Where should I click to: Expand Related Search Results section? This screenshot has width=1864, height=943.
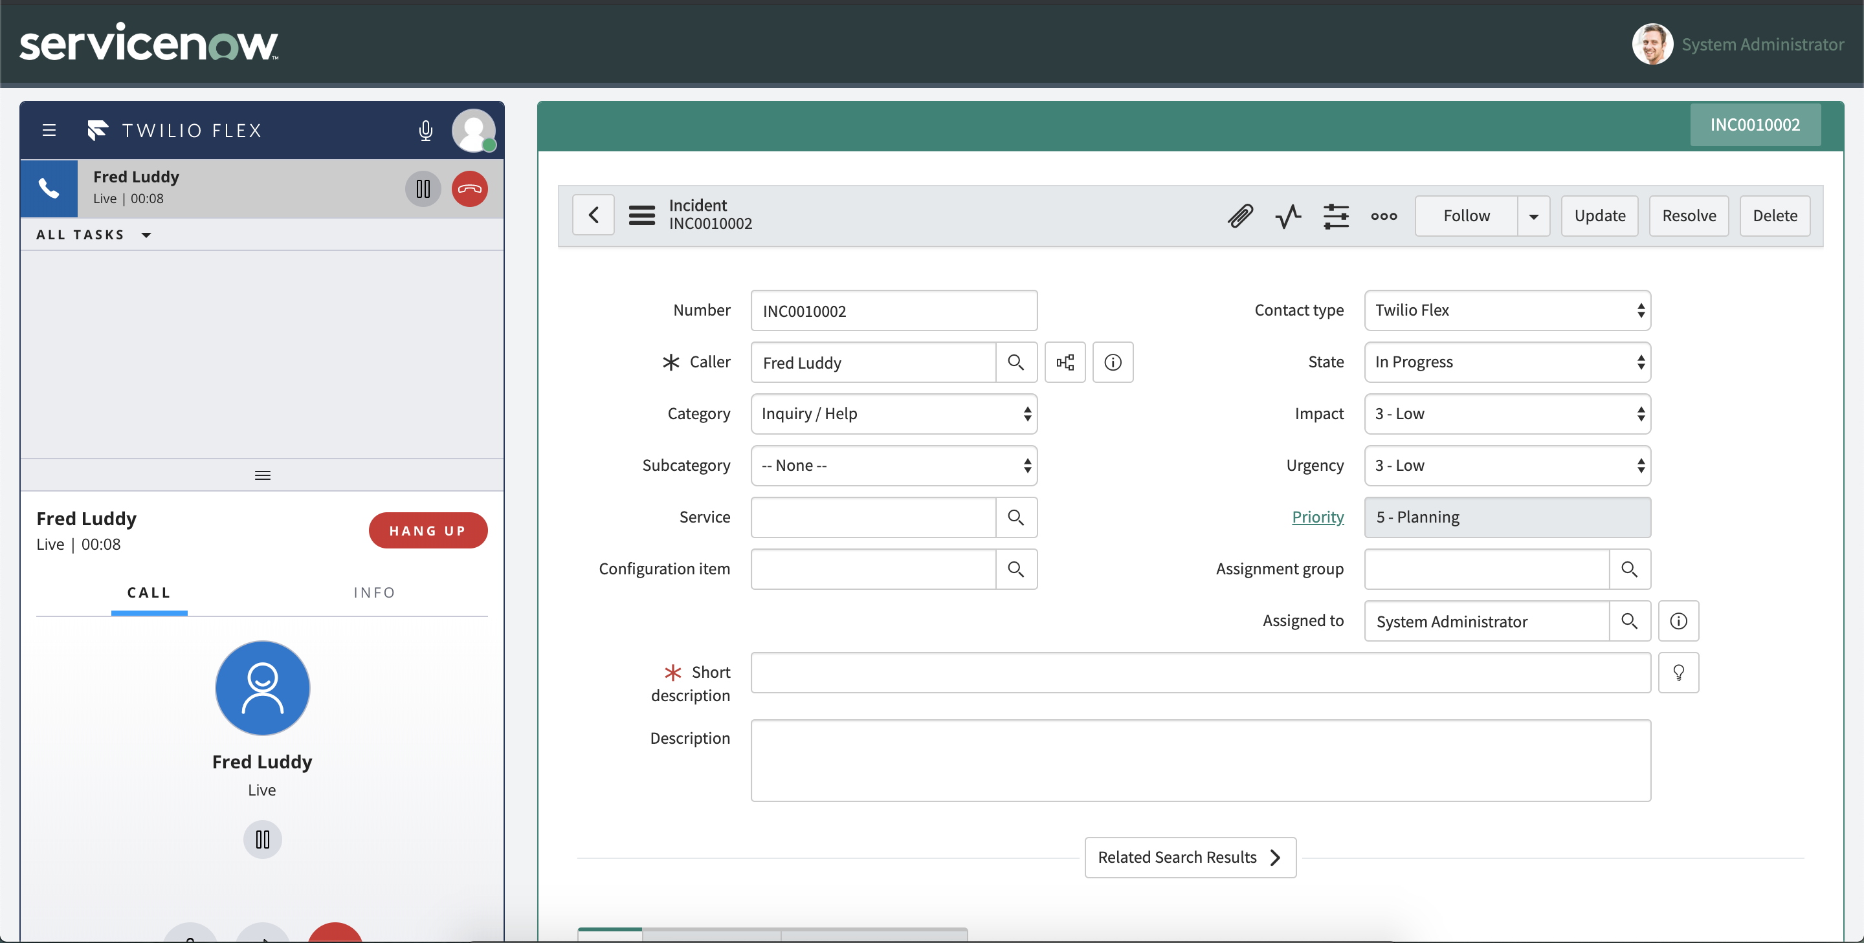(x=1189, y=856)
